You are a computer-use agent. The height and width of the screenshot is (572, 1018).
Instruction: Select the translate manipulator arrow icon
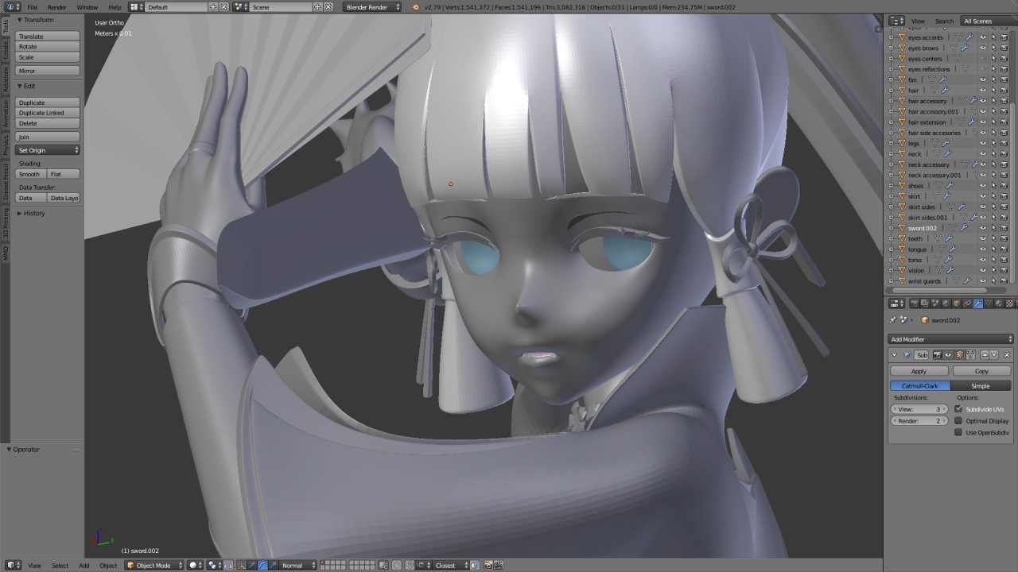point(251,566)
